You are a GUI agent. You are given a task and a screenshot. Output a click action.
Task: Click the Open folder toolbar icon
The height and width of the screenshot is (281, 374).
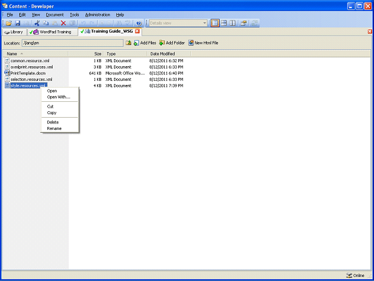point(9,23)
